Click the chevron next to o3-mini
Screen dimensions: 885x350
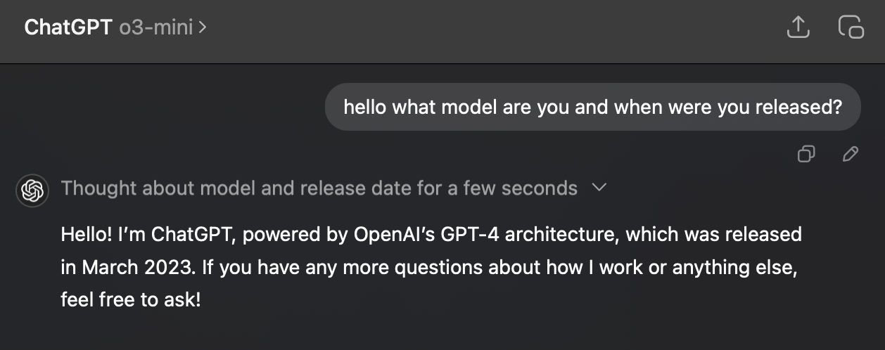203,28
